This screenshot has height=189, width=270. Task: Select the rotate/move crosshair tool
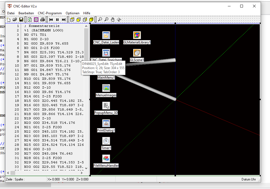(119, 20)
